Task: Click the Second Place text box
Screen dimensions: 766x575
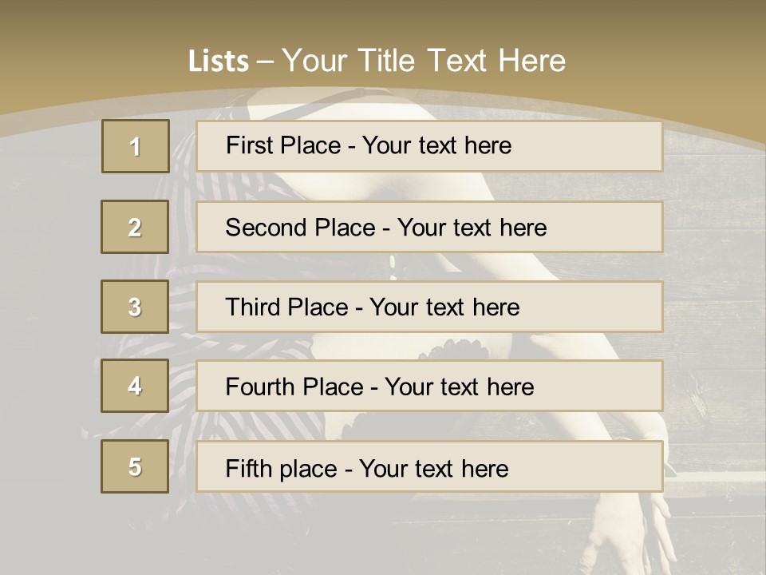Action: tap(429, 227)
